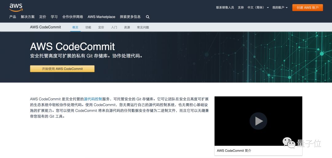Open the 合作伙伴网络 menu
This screenshot has width=332, height=158.
tap(73, 17)
